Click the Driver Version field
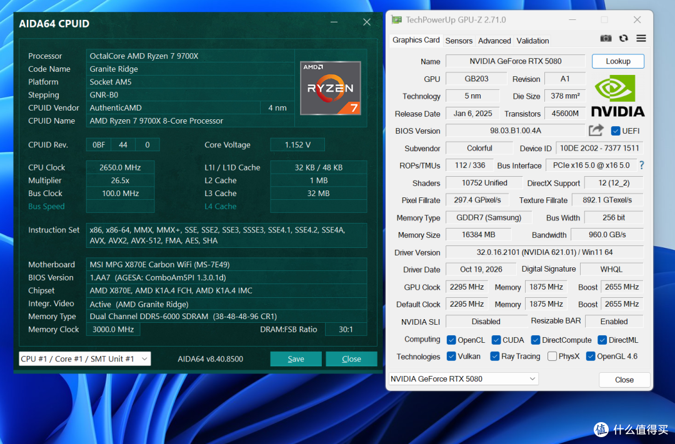 click(544, 252)
